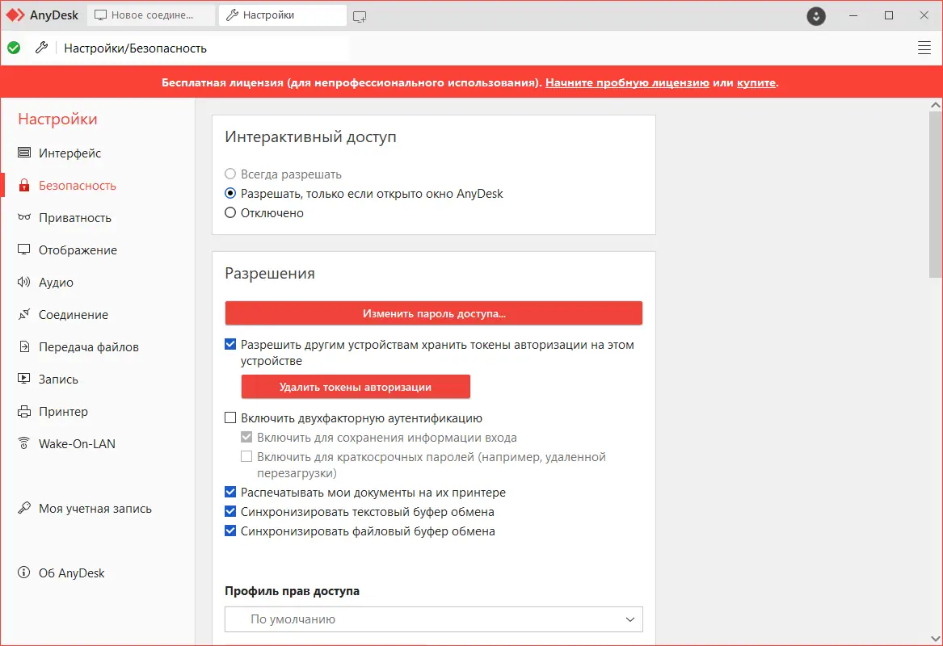Disable Синхронизировать текстовый буфер обмена

point(230,511)
